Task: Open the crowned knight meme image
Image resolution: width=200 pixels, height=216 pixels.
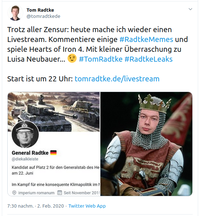Action: click(146, 144)
